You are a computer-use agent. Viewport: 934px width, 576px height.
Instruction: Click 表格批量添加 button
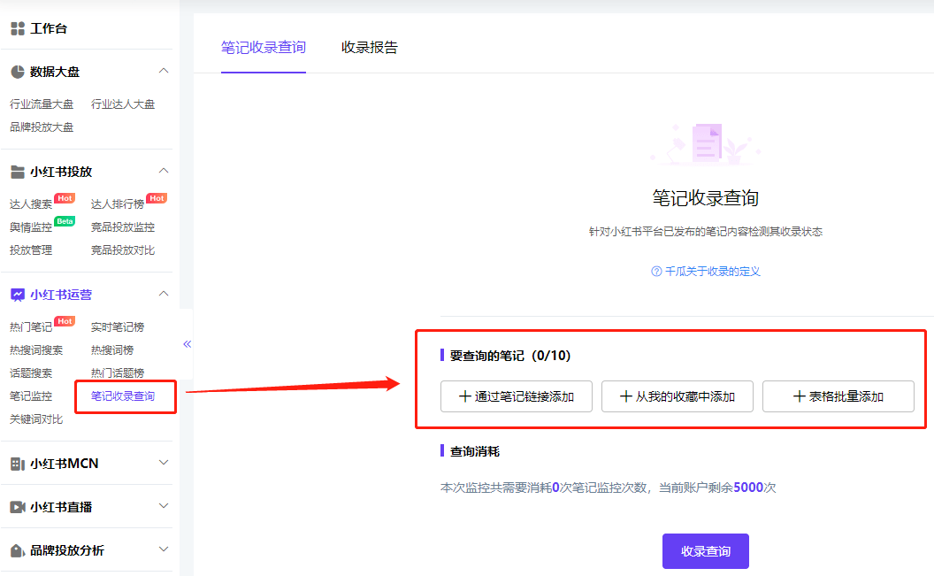pyautogui.click(x=838, y=396)
